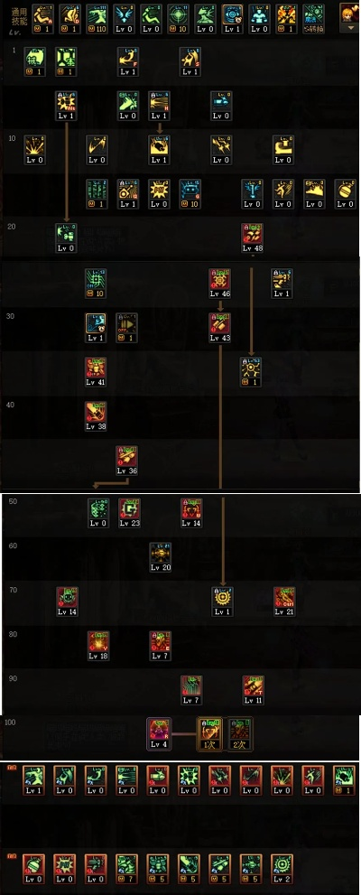Select the Lv 11 rocket skill icon

(x=253, y=686)
